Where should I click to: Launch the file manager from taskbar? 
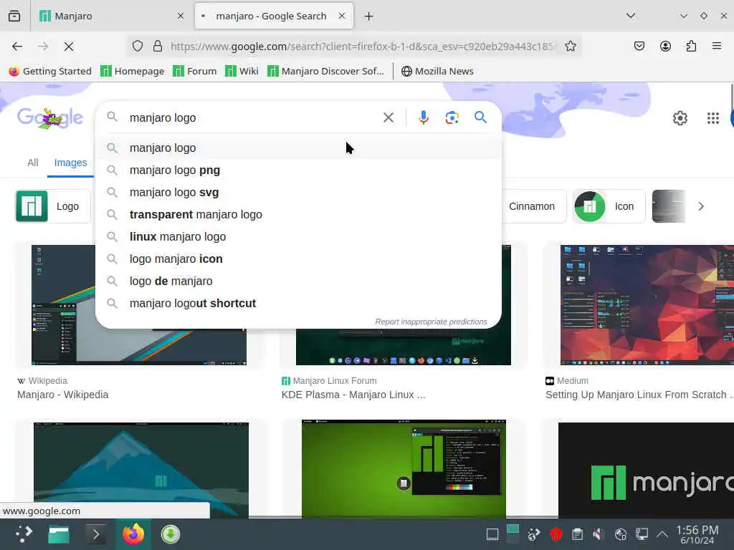point(59,534)
